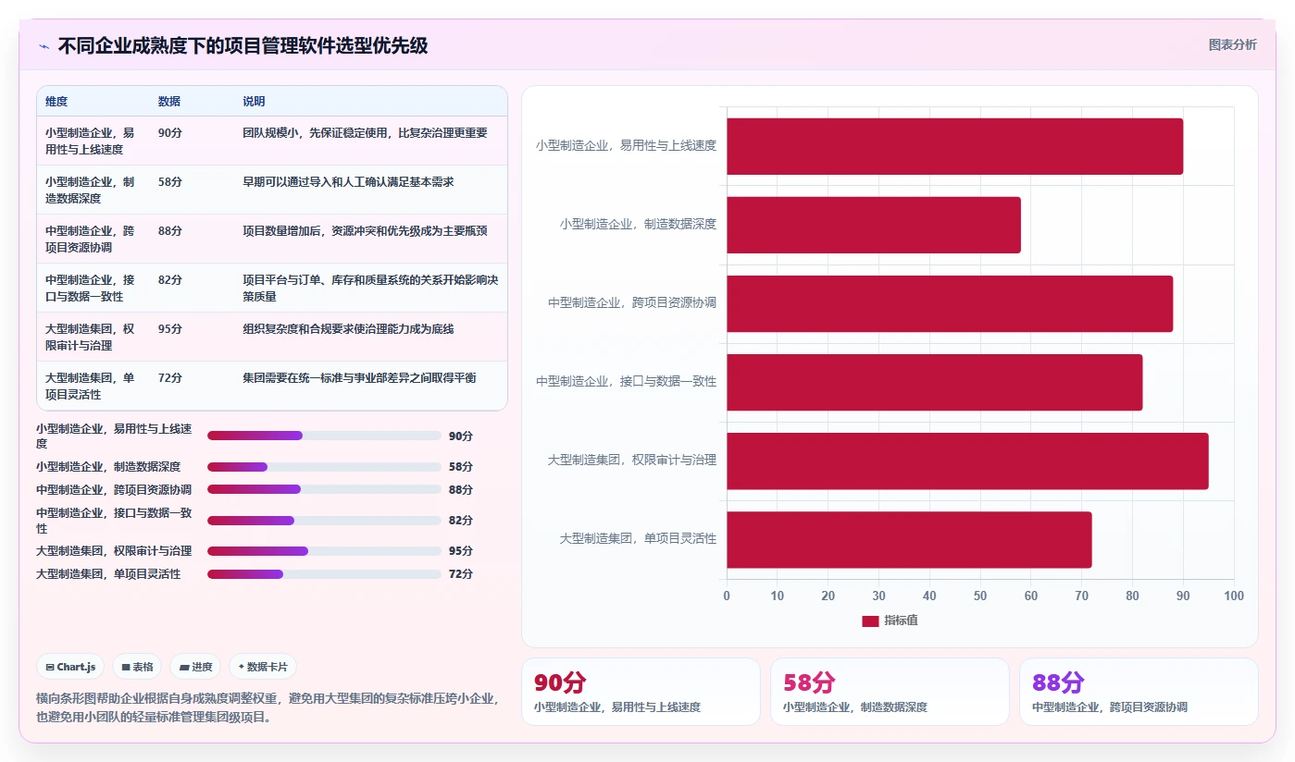Click chart bar for 大型制造集团，单项目灵活性
The height and width of the screenshot is (762, 1295).
[909, 539]
